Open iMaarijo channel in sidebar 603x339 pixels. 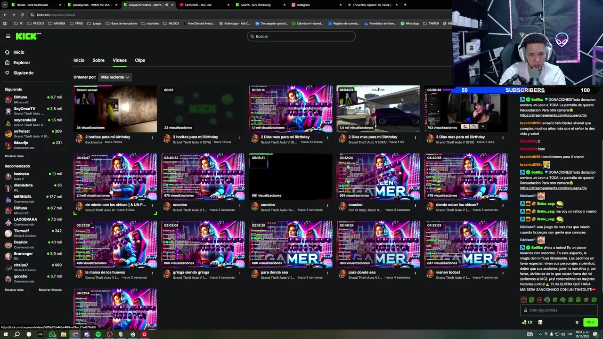(33, 145)
